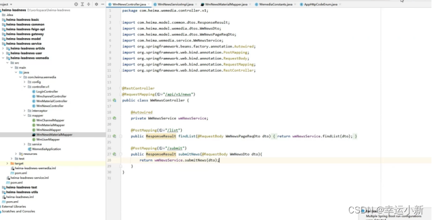
Task: Click the interface icon beside WmChannelMapper
Action: pos(34,120)
